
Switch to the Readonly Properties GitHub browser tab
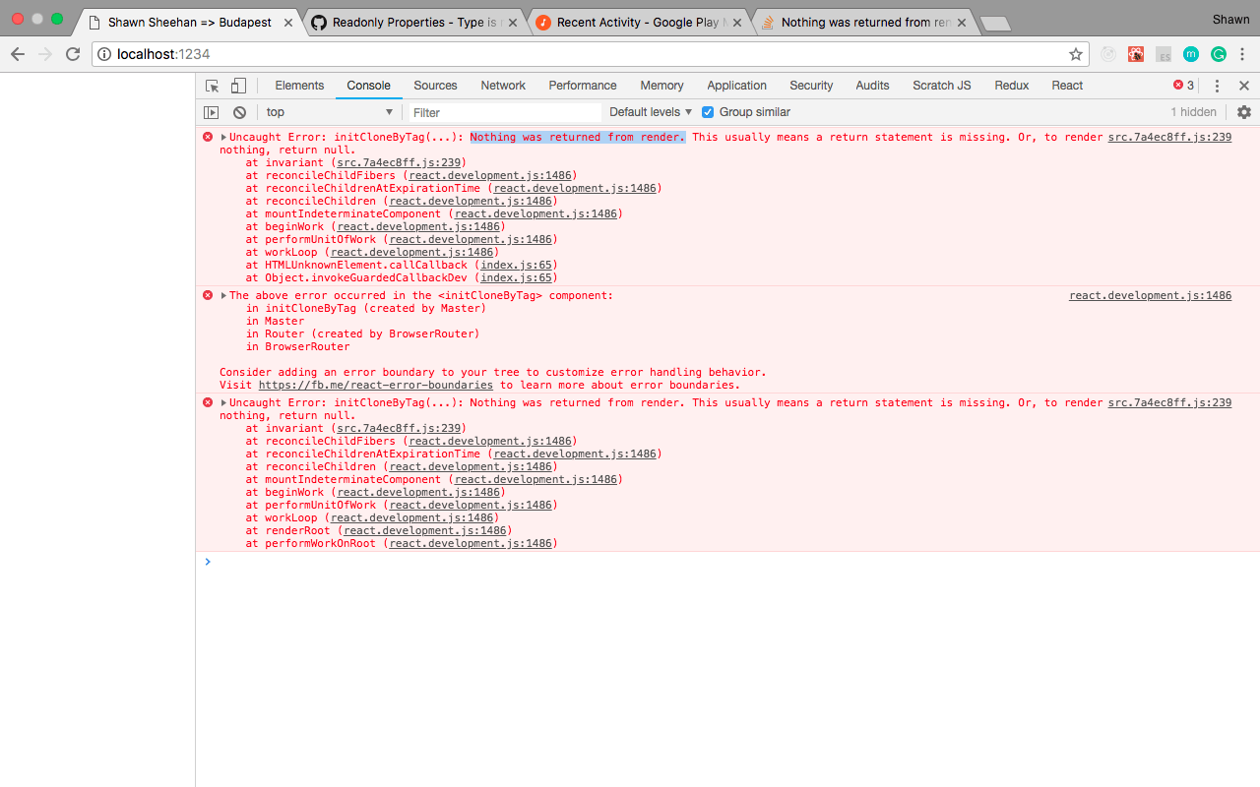(413, 22)
